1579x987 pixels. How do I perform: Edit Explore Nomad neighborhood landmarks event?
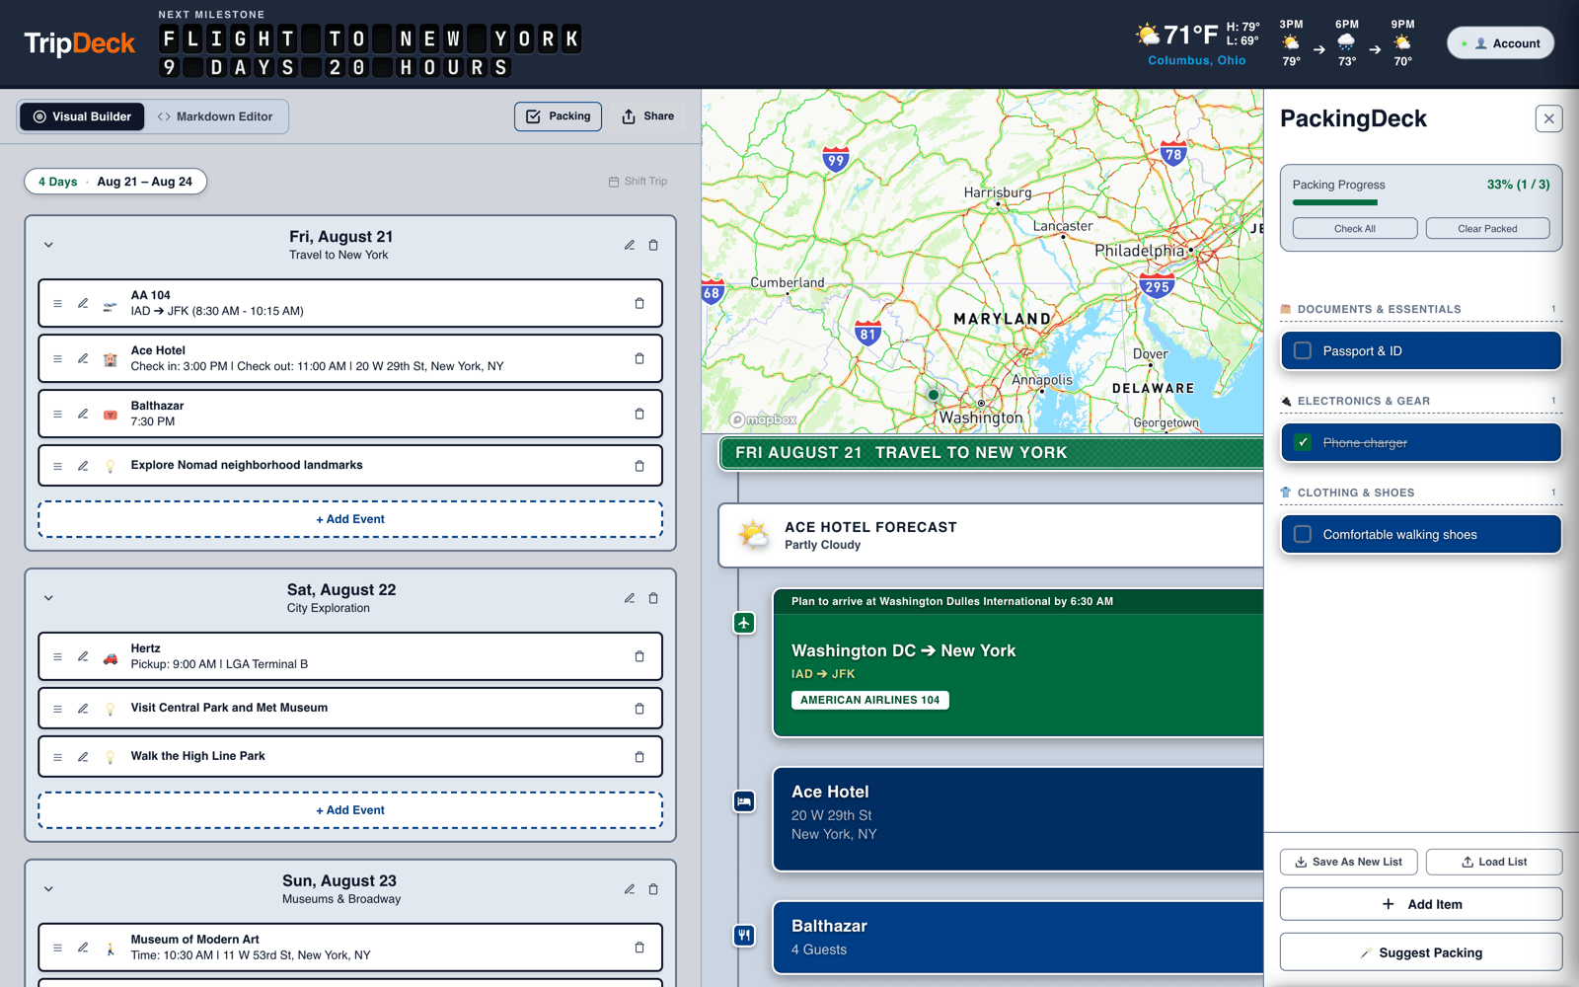click(83, 466)
